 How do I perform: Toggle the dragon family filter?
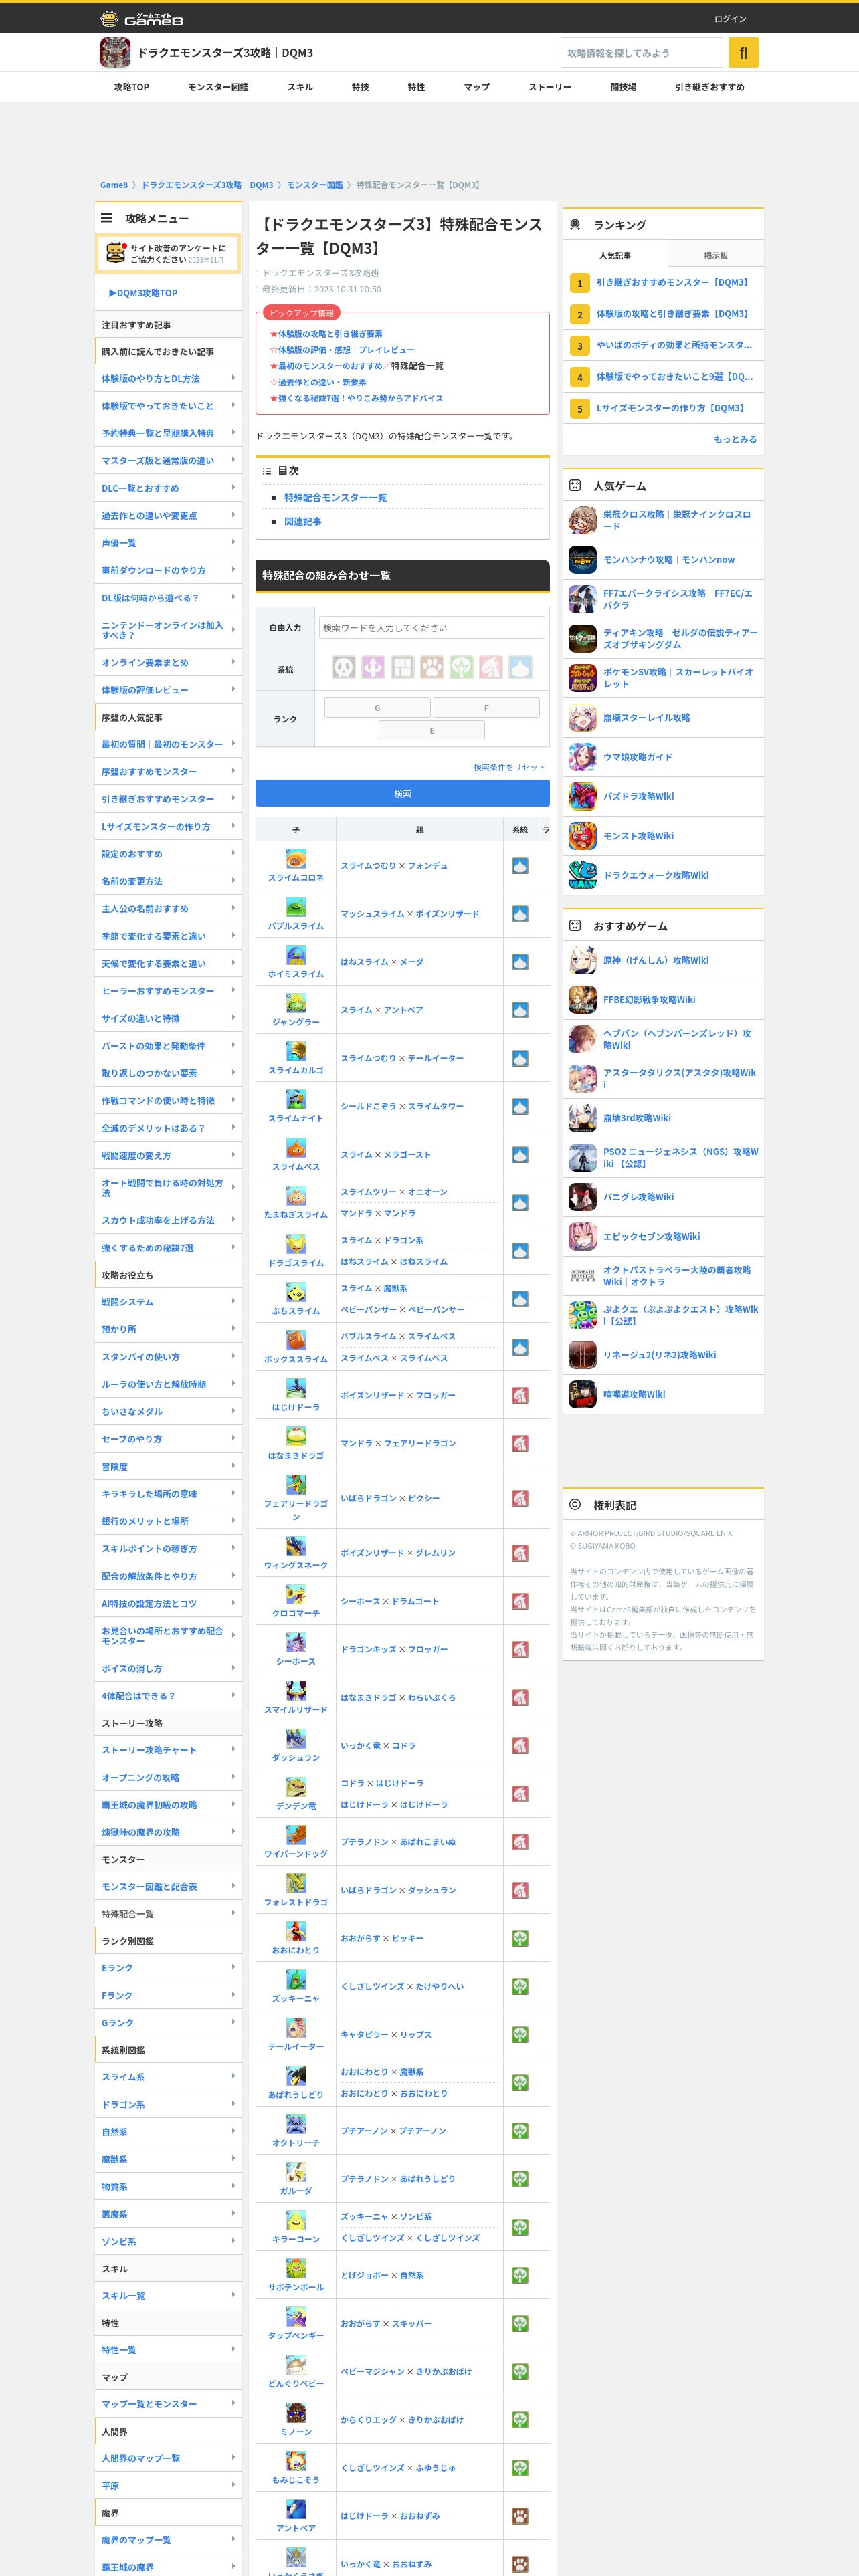tap(490, 667)
